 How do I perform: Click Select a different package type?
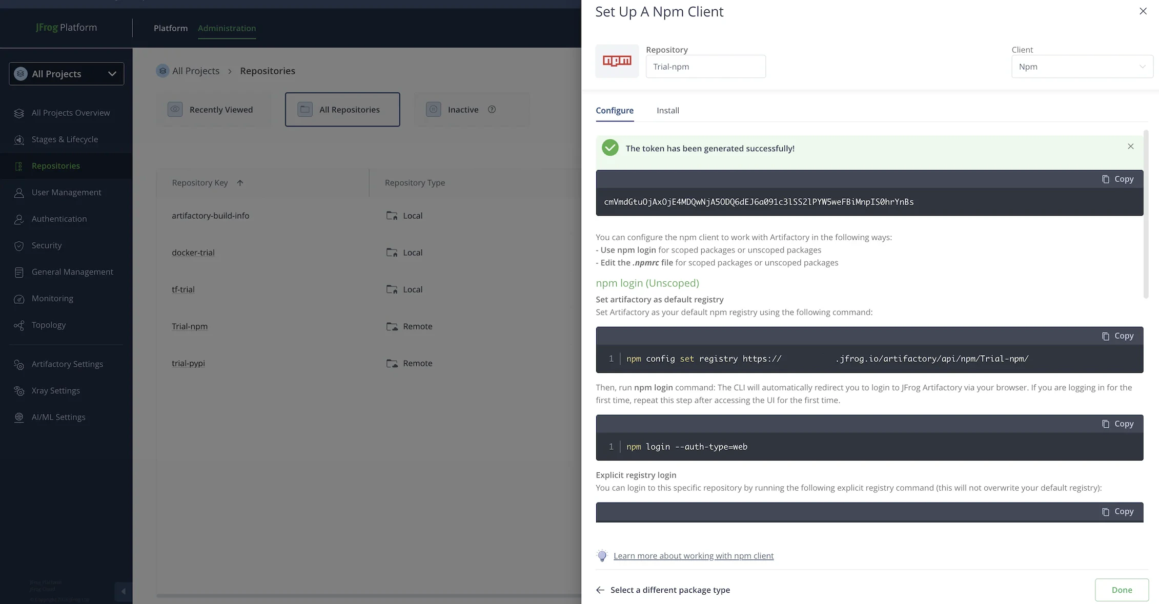[x=663, y=590]
